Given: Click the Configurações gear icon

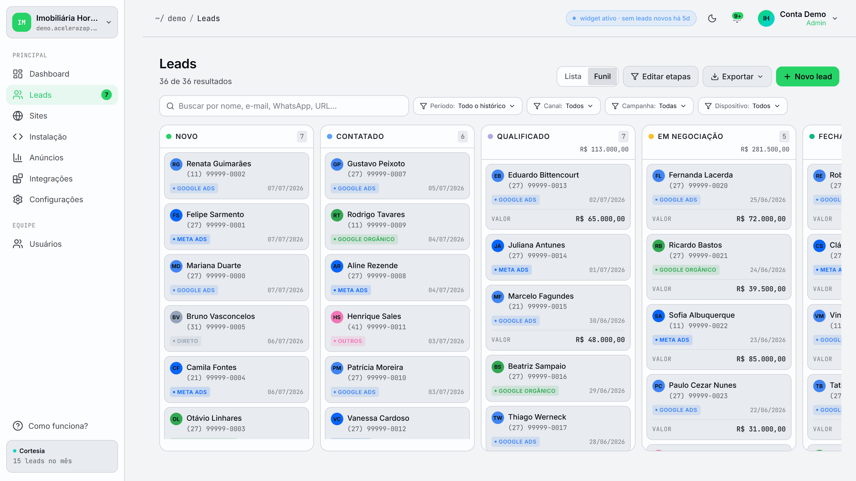Looking at the screenshot, I should (18, 200).
